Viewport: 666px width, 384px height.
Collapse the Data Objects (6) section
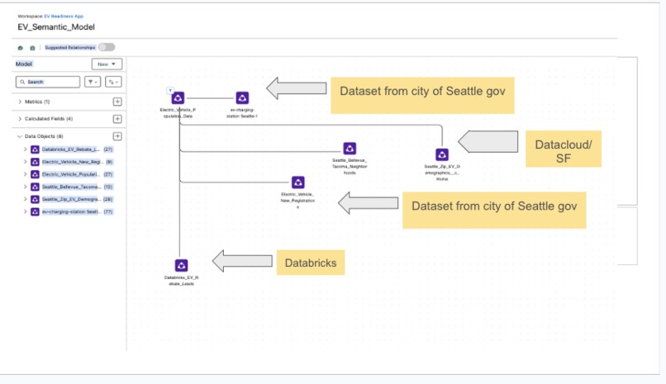point(20,136)
